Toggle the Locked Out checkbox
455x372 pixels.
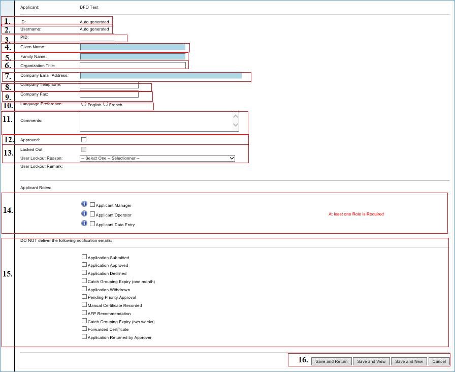point(84,149)
